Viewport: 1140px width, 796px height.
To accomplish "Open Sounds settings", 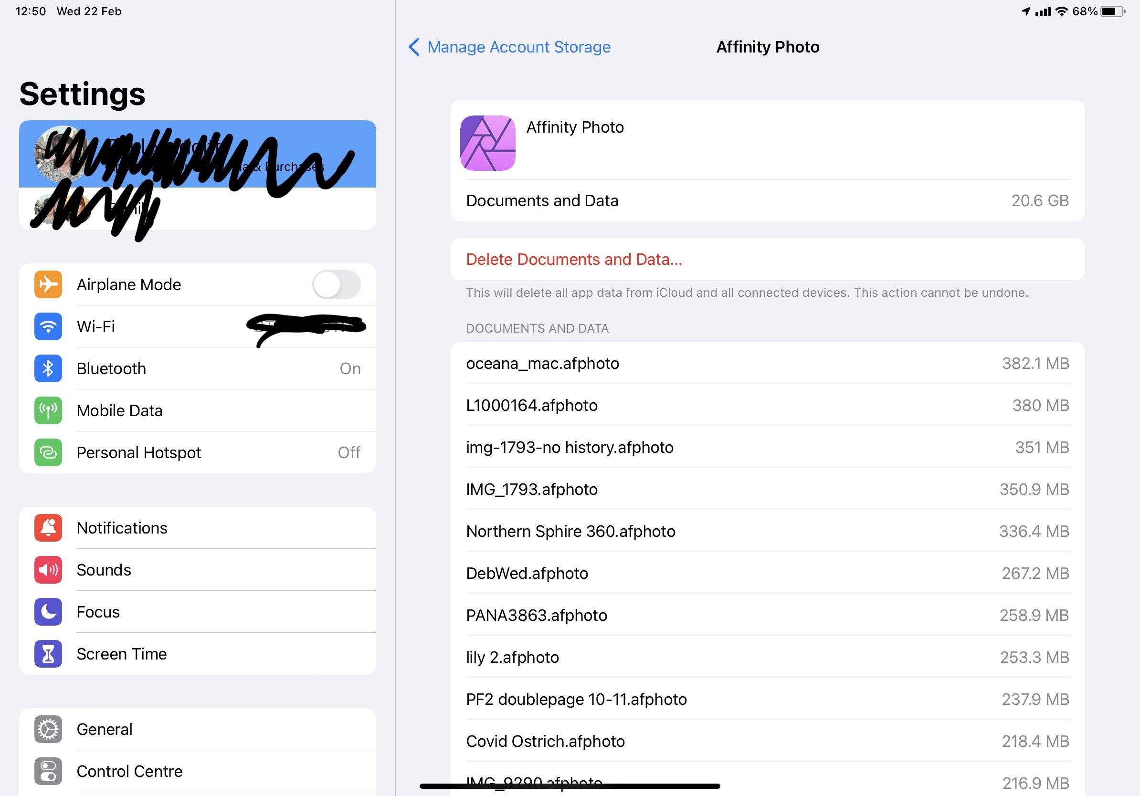I will point(198,570).
